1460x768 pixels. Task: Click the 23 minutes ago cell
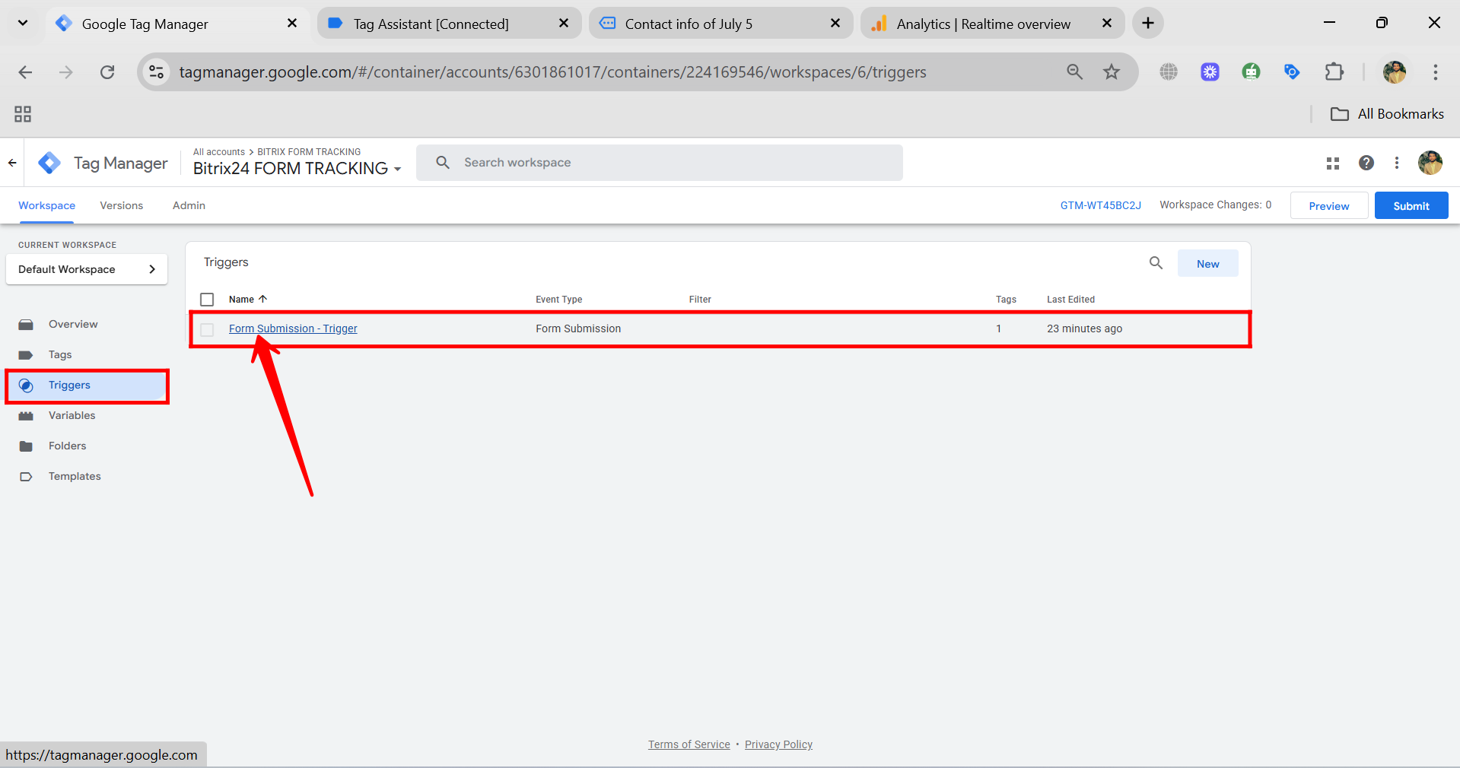(1084, 328)
